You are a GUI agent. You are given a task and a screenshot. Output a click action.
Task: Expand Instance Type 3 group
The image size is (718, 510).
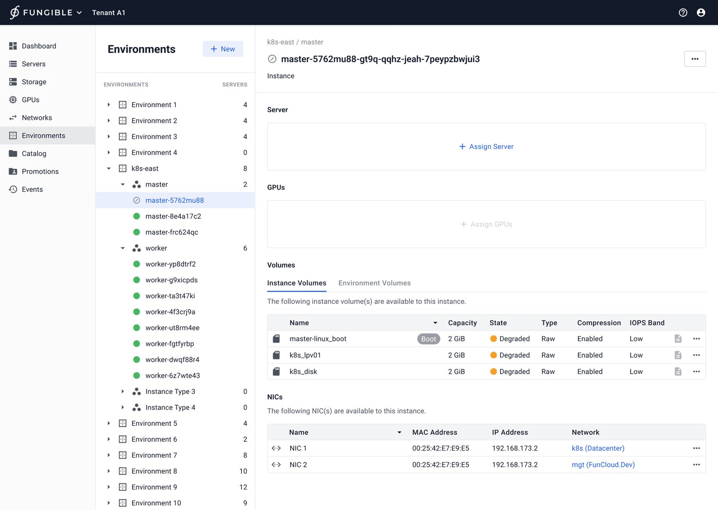(123, 392)
